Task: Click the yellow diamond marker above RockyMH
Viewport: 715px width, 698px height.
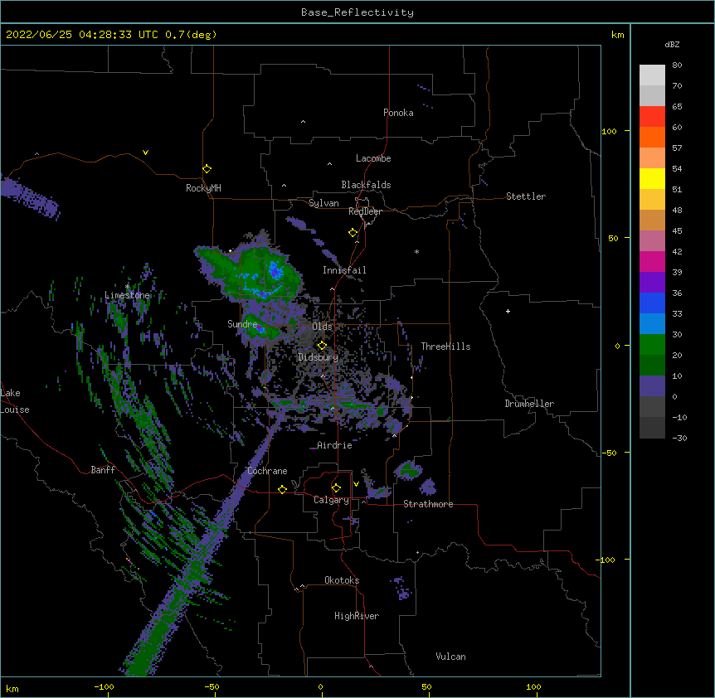Action: (207, 169)
